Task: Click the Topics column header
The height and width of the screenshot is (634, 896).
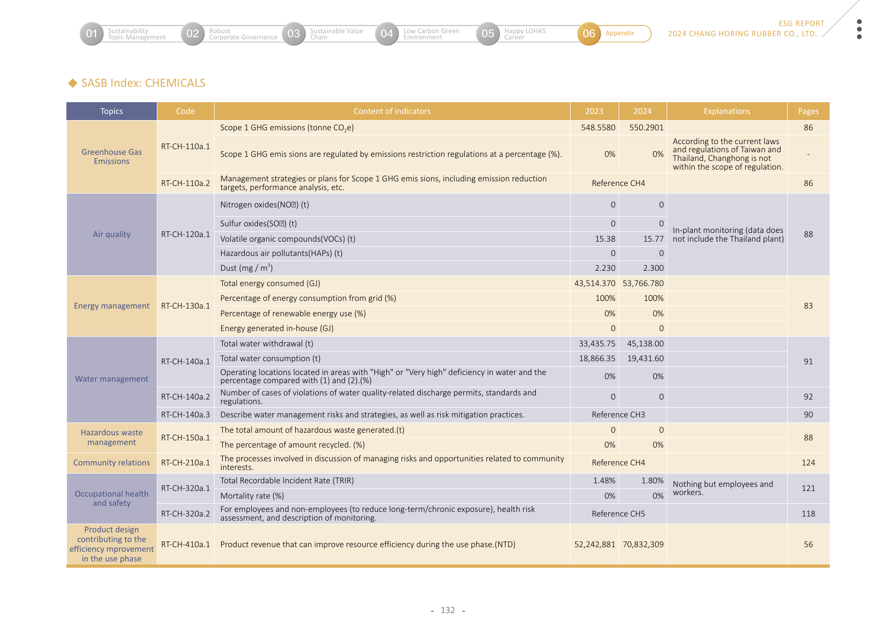Action: point(111,111)
